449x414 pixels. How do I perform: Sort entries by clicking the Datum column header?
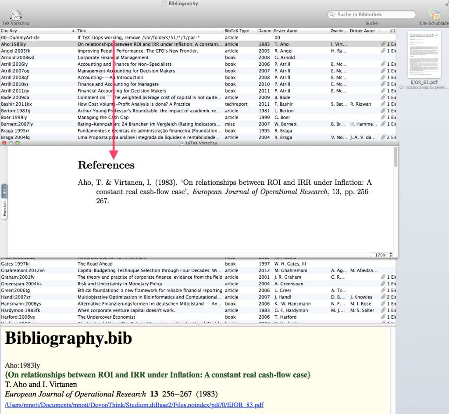click(x=264, y=31)
